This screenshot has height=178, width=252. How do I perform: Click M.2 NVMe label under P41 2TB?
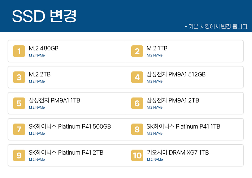tap(37, 160)
